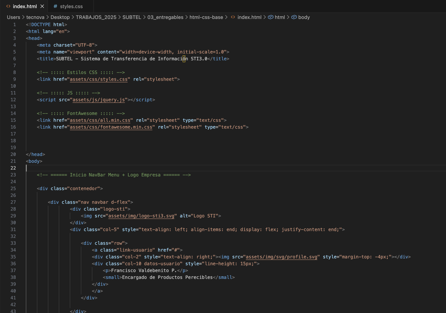Image resolution: width=446 pixels, height=313 pixels.
Task: Click the hash icon on styles.css tab
Action: pyautogui.click(x=55, y=6)
